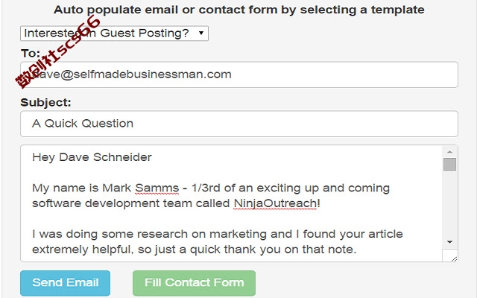The width and height of the screenshot is (477, 298).
Task: Click the 'Subject:' field label
Action: point(45,102)
